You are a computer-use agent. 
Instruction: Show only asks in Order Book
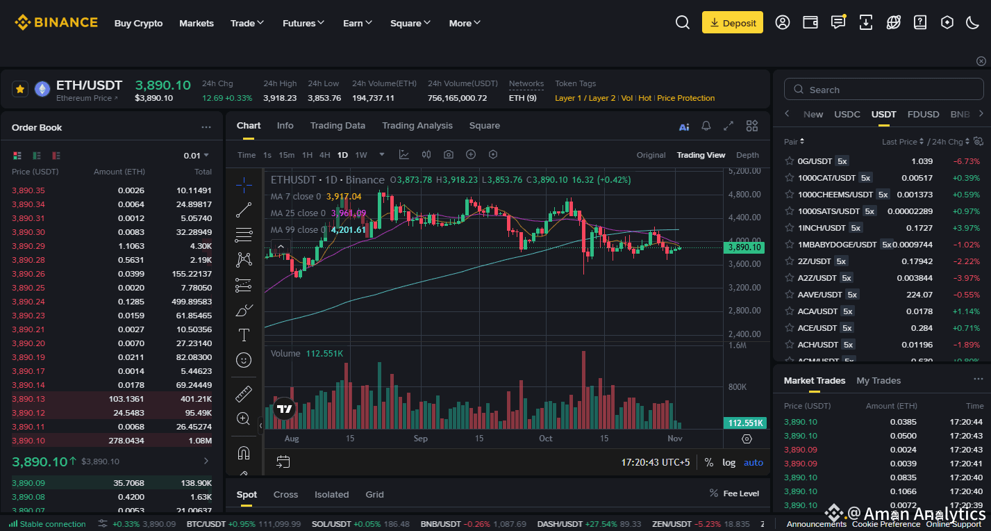(56, 155)
